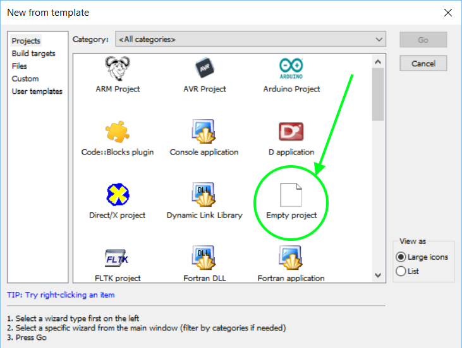Pick the Direct/X project template

click(x=118, y=195)
